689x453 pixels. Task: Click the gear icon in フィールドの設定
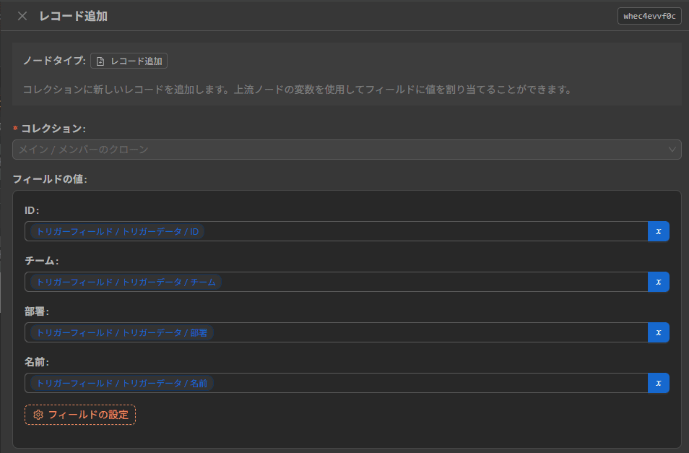[x=38, y=415]
